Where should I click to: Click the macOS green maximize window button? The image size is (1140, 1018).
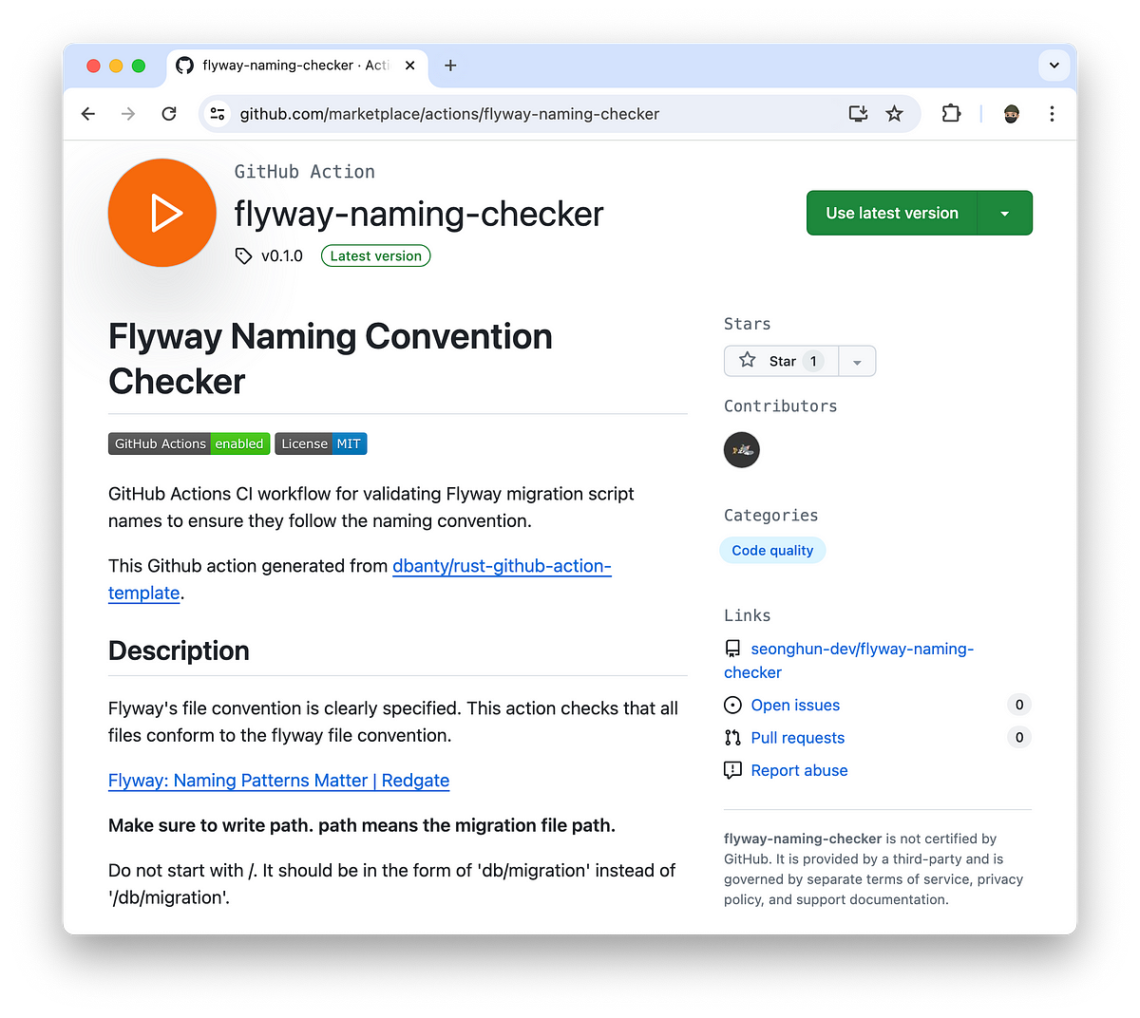click(x=139, y=66)
